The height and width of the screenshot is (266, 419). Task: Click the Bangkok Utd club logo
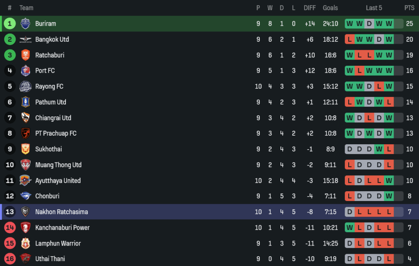[25, 40]
